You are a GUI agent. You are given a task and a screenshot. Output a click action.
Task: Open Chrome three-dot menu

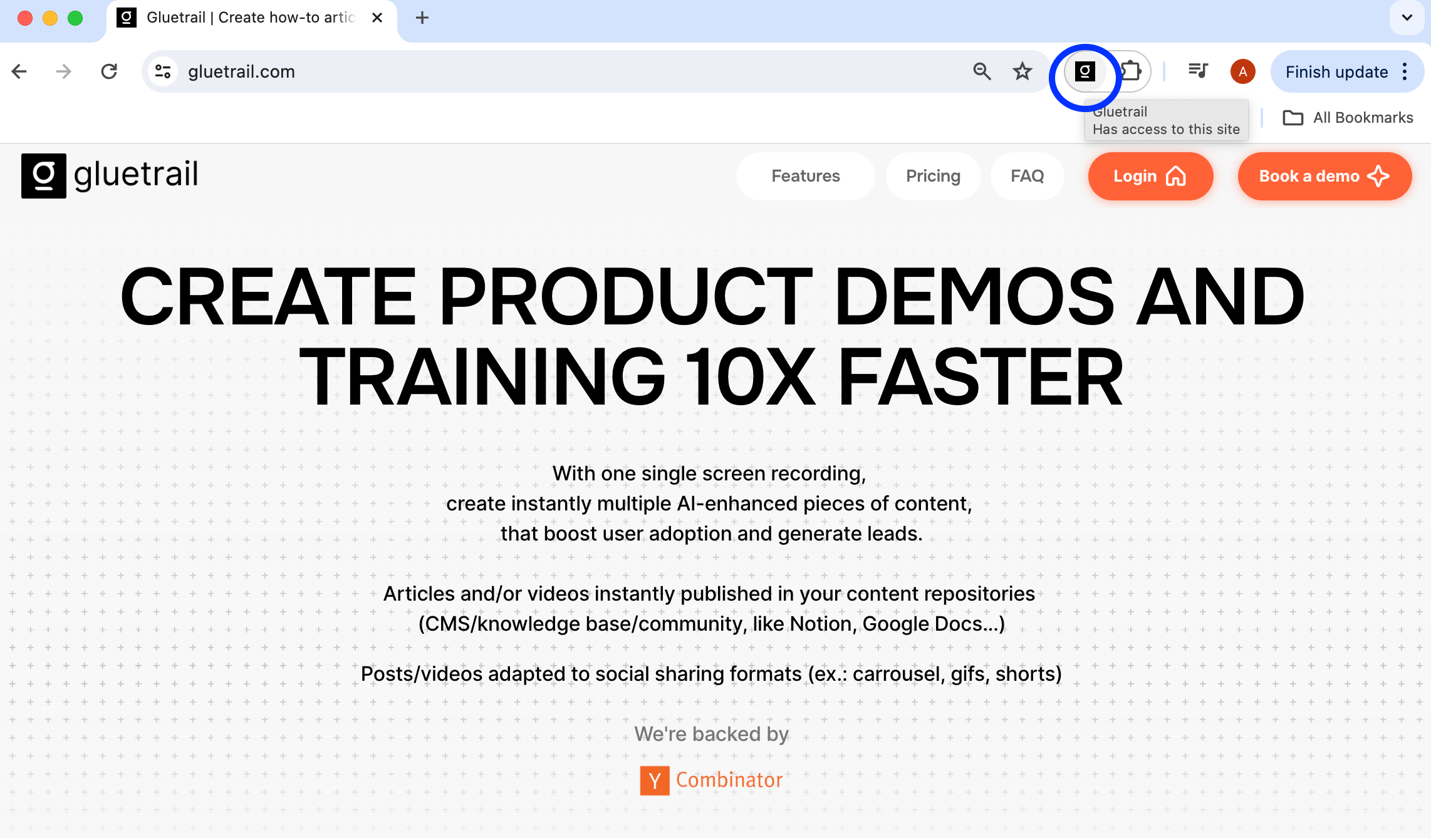click(1405, 71)
